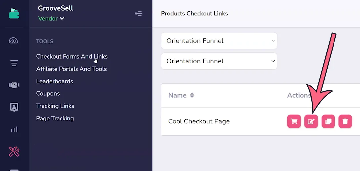Expand the Vendor role dropdown
The width and height of the screenshot is (360, 171).
coord(51,18)
